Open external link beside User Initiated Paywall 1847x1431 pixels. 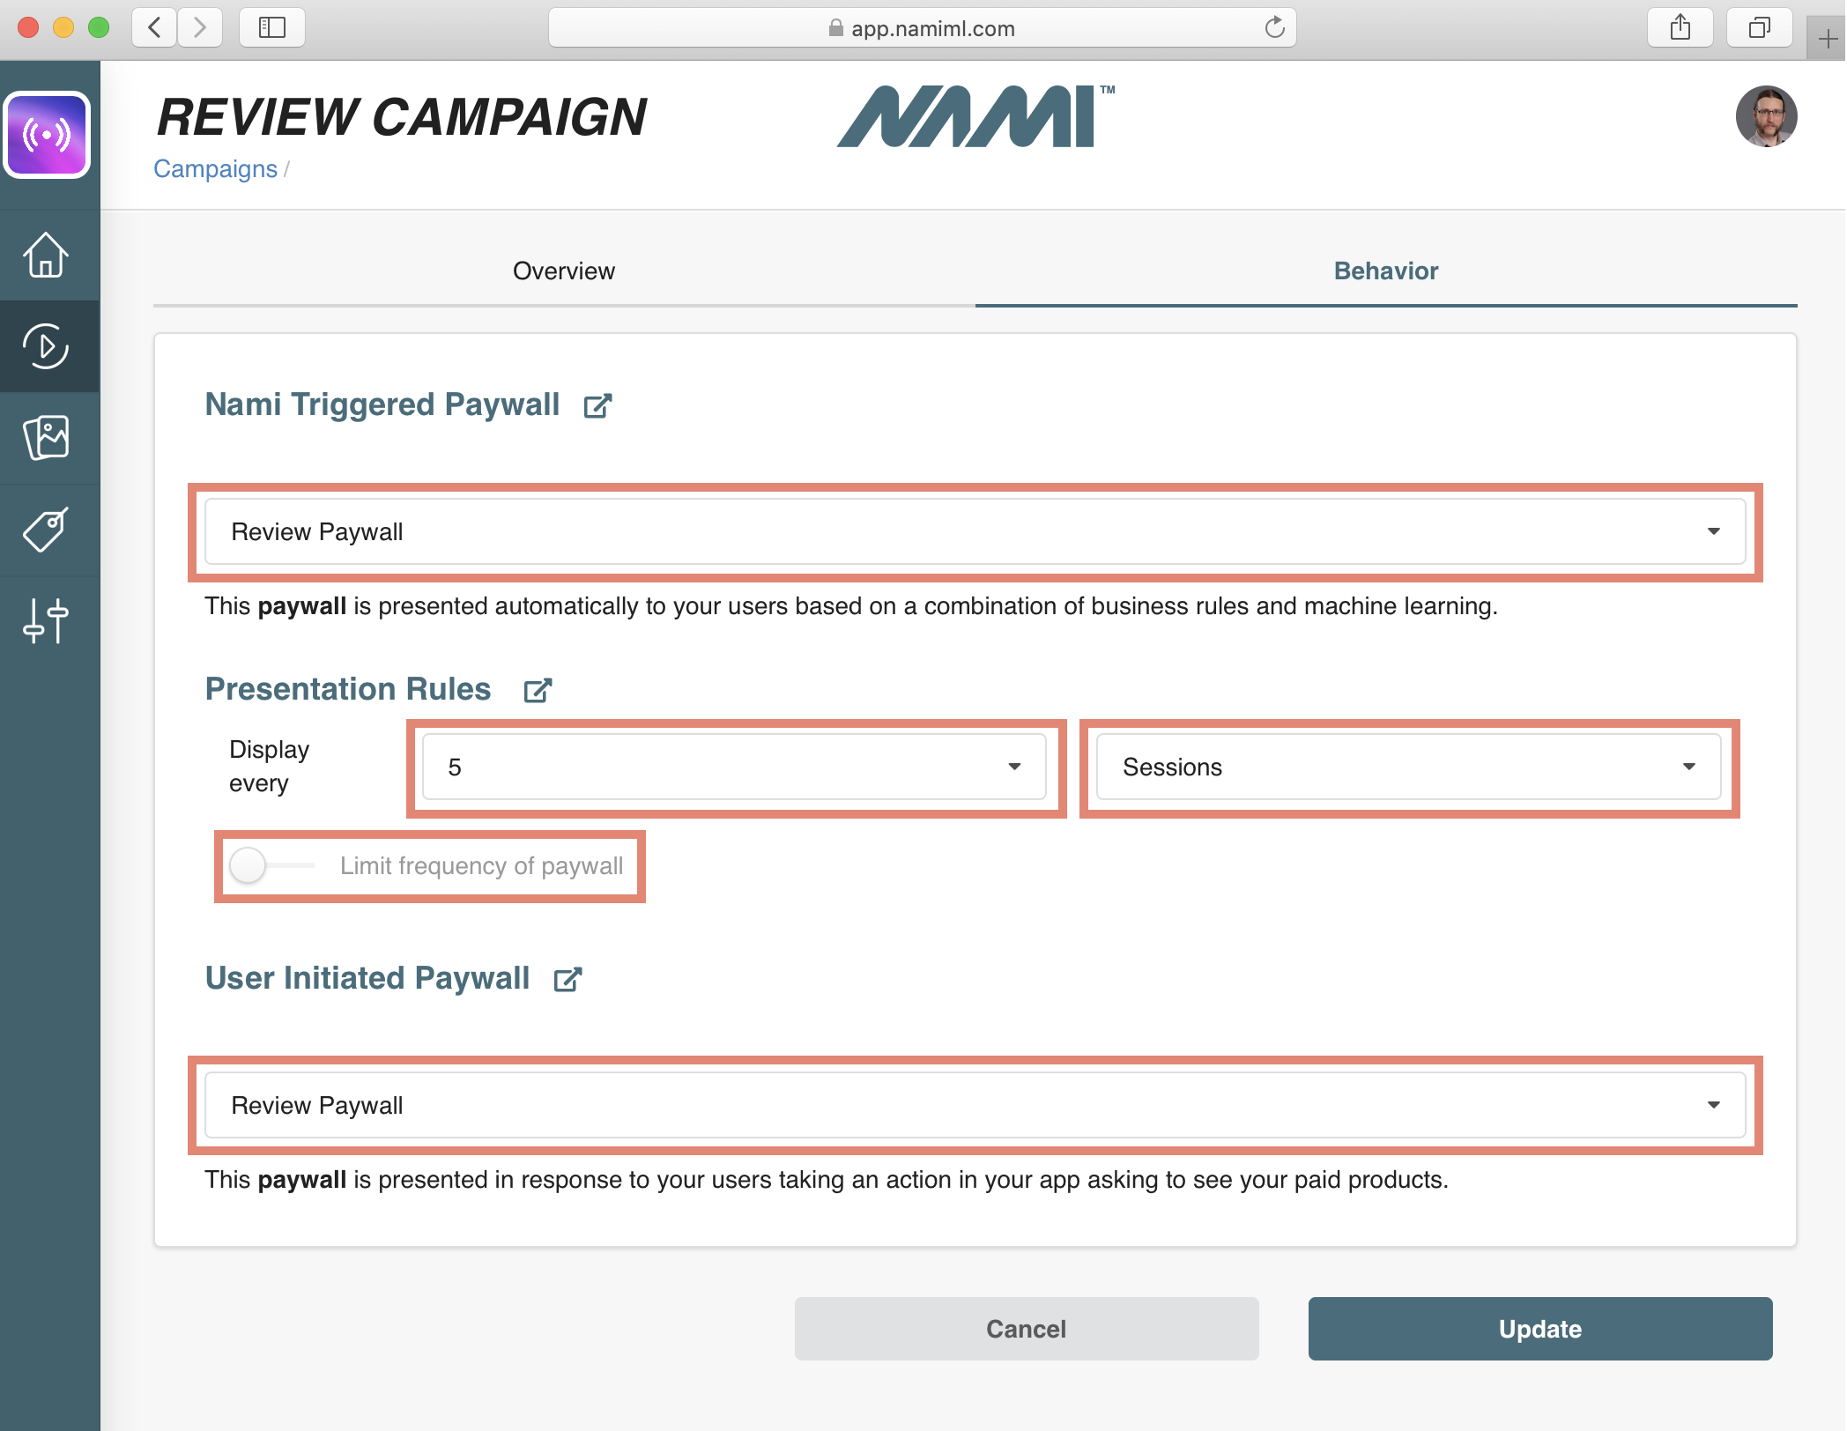(567, 980)
